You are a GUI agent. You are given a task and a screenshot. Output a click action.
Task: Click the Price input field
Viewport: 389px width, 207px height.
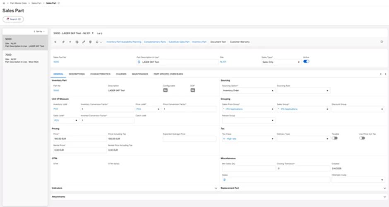80,139
